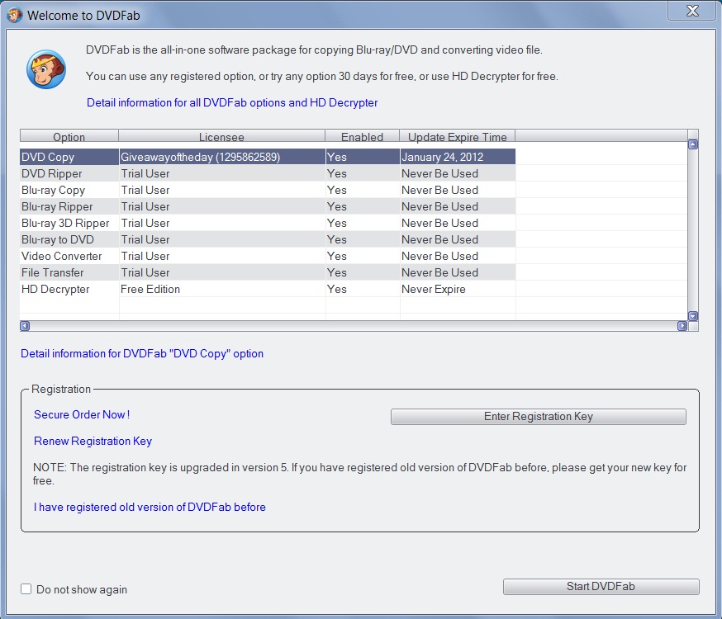Image resolution: width=722 pixels, height=619 pixels.
Task: Open detail information for all DVDFab options link
Action: click(232, 102)
